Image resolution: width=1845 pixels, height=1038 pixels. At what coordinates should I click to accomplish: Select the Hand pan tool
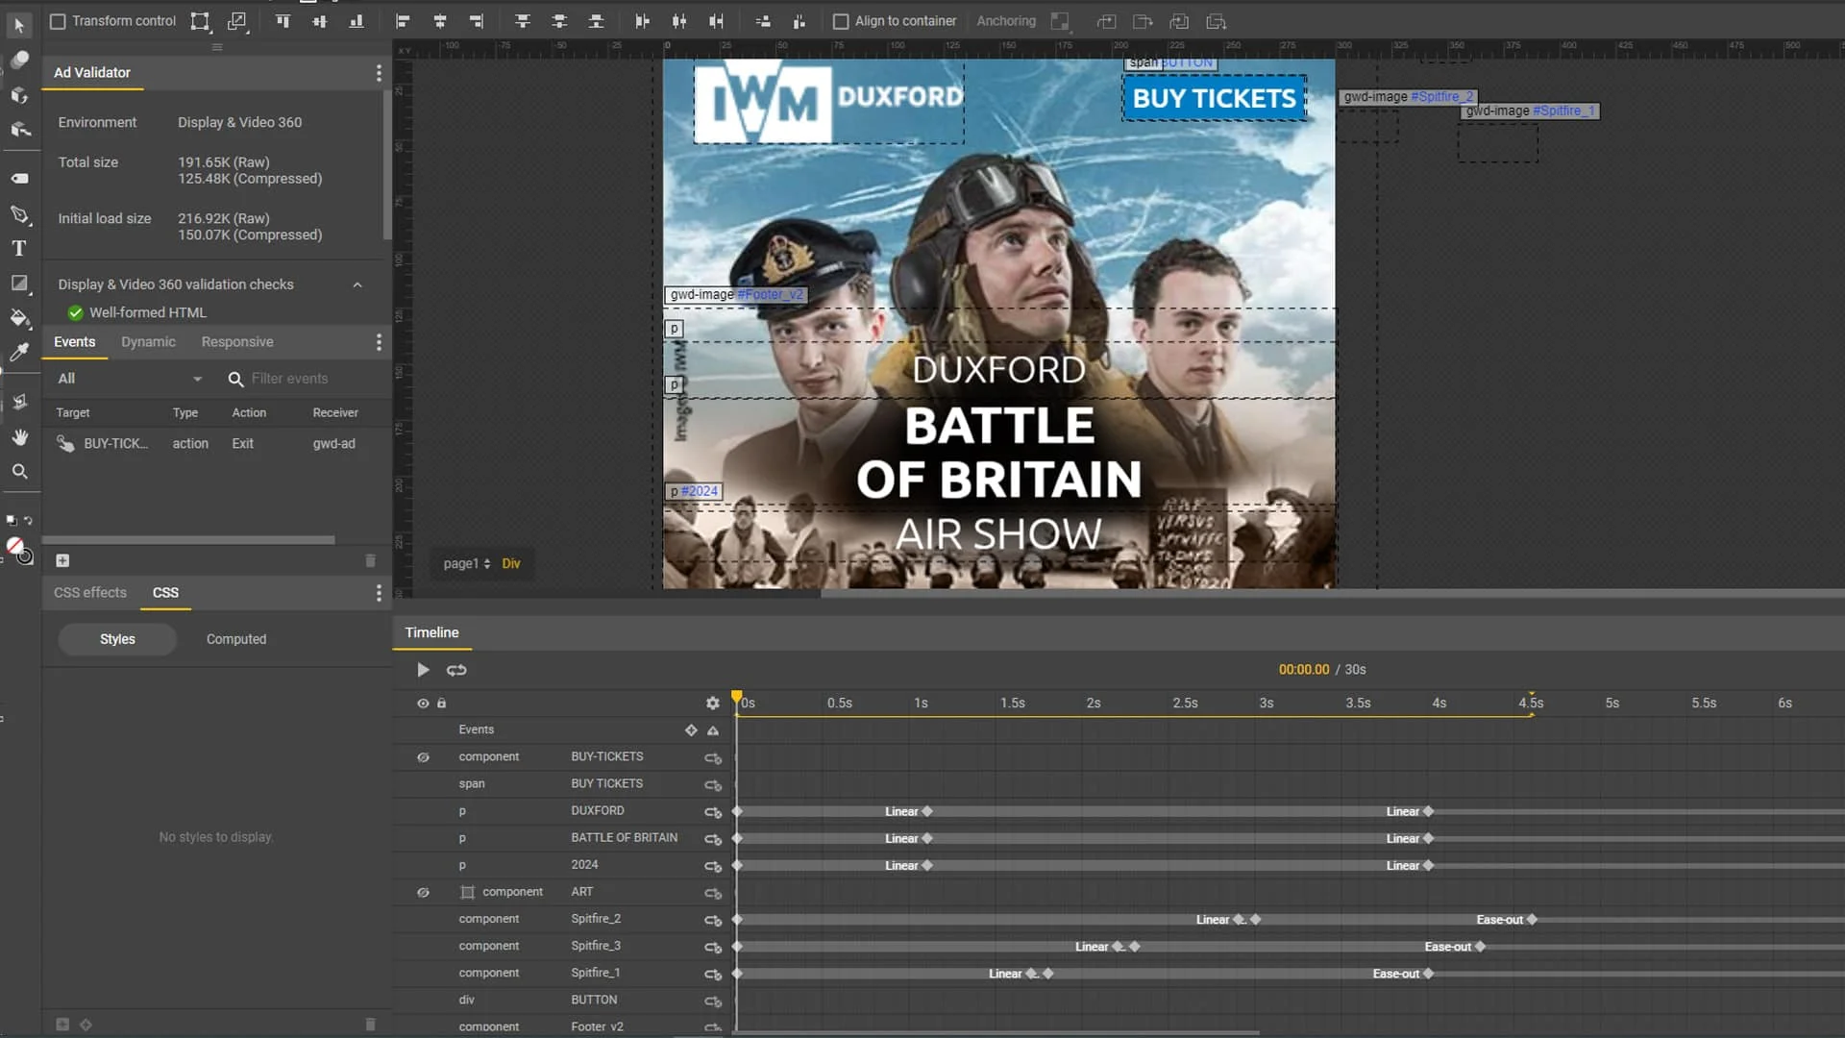coord(19,436)
